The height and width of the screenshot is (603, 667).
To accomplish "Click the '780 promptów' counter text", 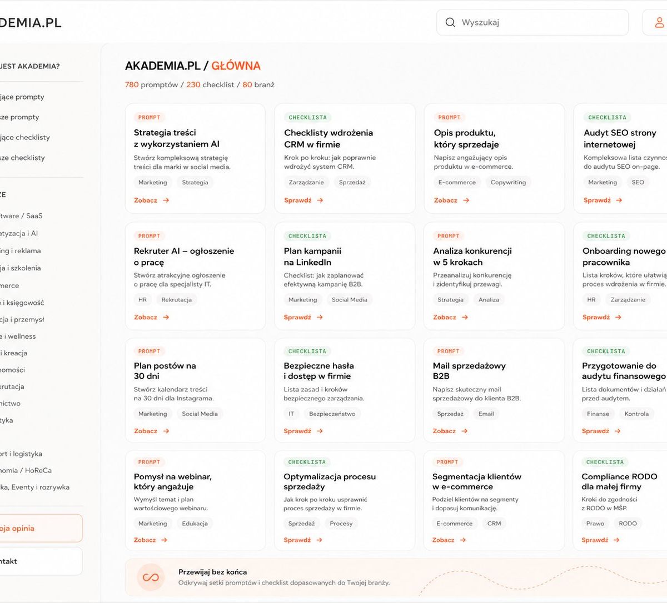I will click(151, 85).
